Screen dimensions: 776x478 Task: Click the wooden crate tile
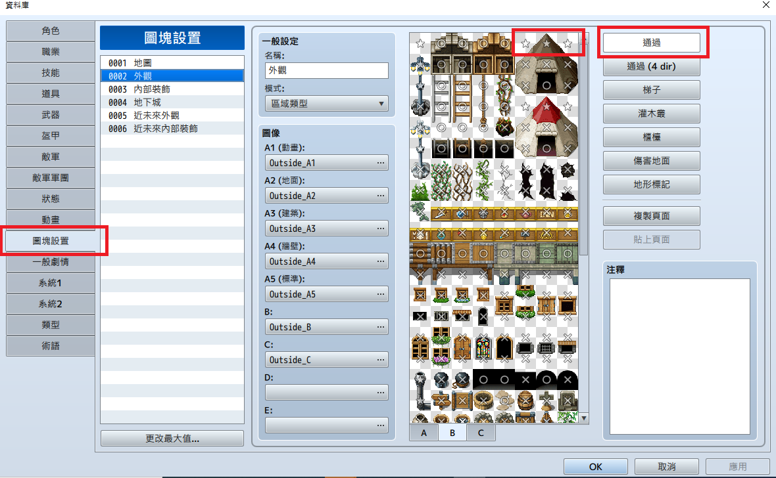click(462, 401)
